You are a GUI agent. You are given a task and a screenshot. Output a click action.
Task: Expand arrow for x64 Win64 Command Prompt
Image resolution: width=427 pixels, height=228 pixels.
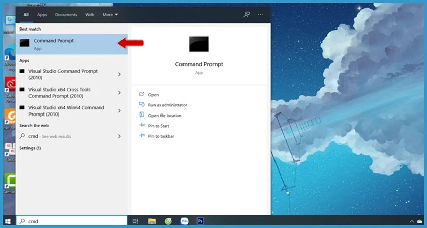[119, 111]
